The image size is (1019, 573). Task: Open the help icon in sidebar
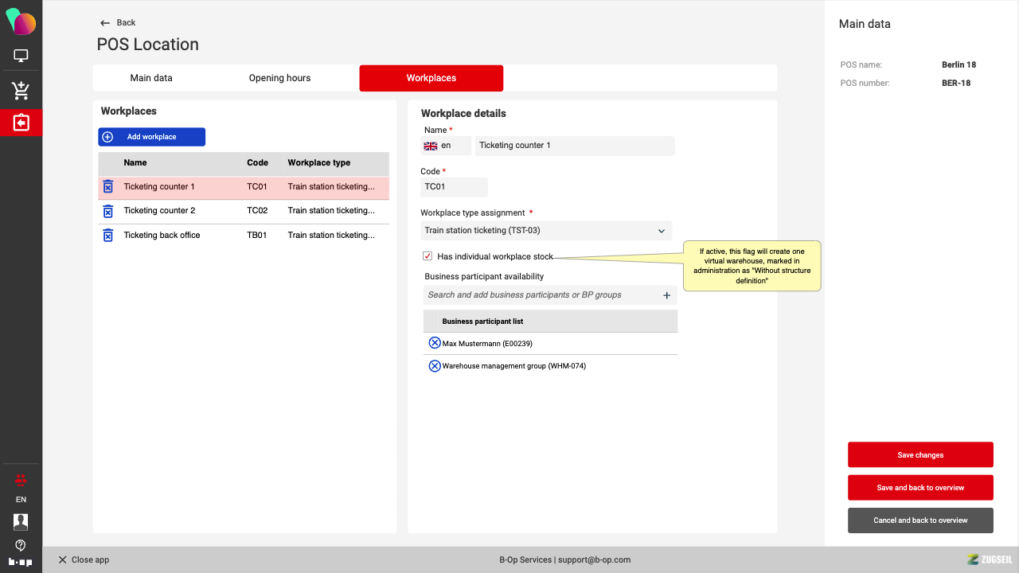(21, 545)
